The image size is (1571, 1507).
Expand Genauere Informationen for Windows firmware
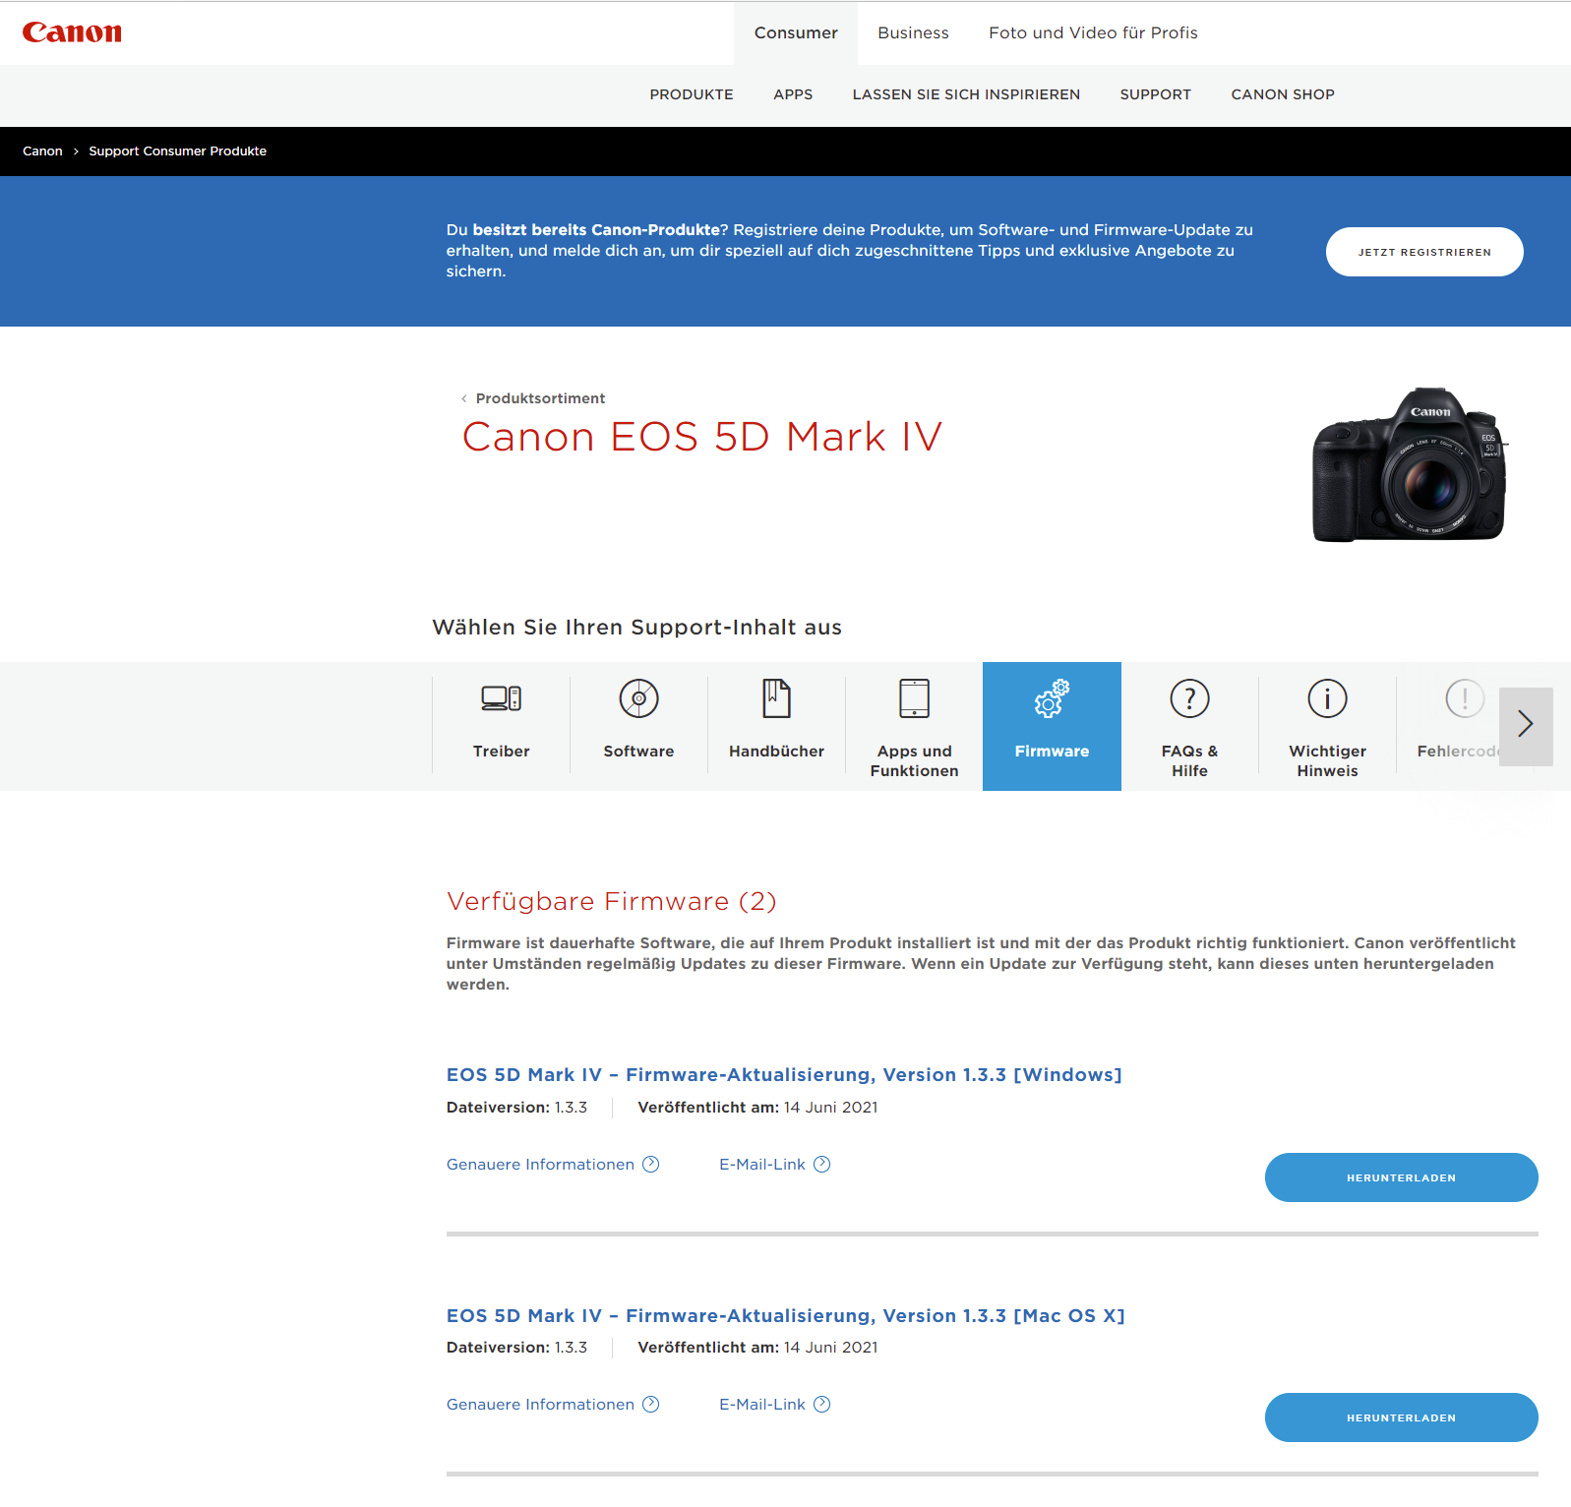pyautogui.click(x=553, y=1164)
